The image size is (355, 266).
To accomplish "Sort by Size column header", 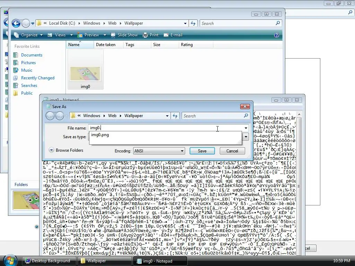I will tap(165, 45).
